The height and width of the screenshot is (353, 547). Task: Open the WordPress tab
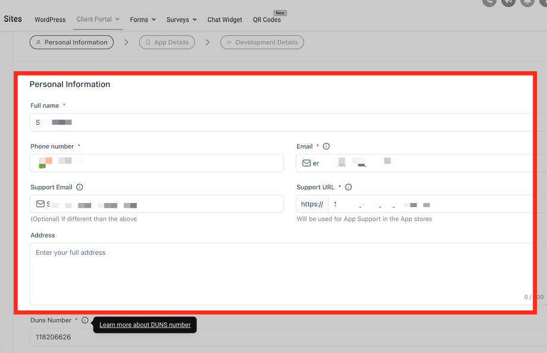[x=50, y=20]
